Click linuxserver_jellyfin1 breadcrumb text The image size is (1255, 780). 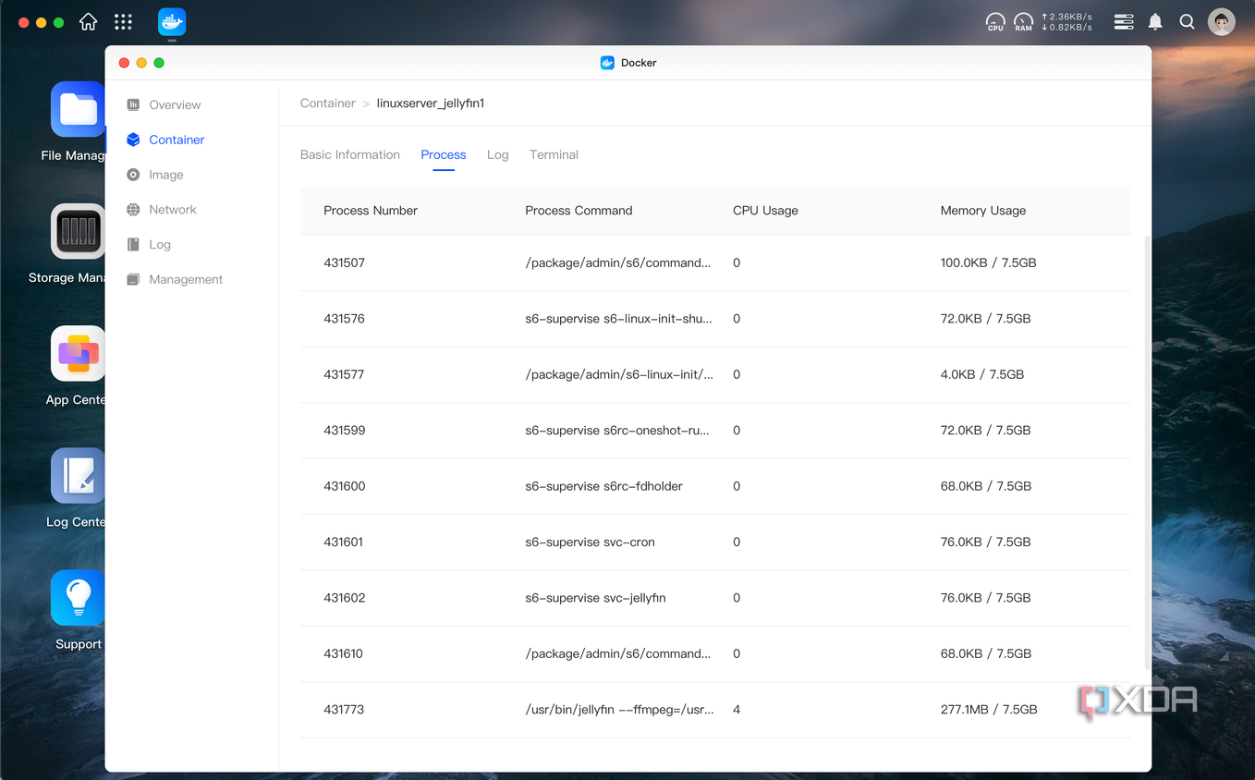pos(431,104)
